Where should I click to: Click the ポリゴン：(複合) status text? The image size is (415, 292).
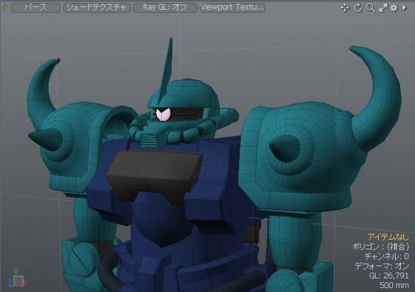[381, 247]
